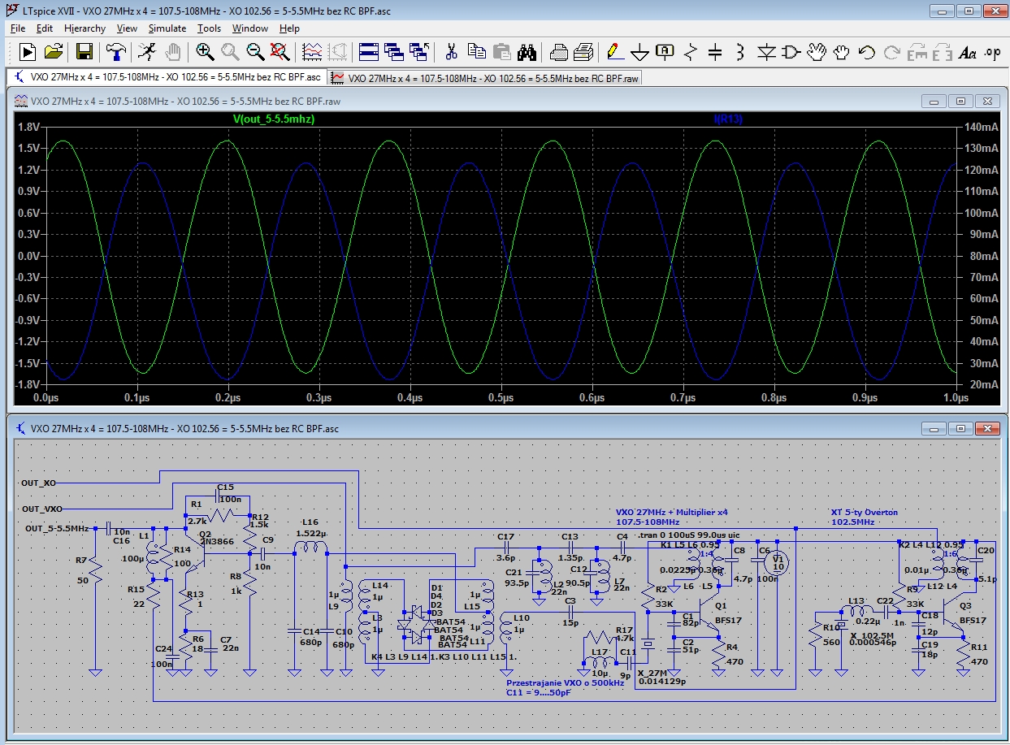
Task: Select the Place resistor tool
Action: tap(691, 53)
